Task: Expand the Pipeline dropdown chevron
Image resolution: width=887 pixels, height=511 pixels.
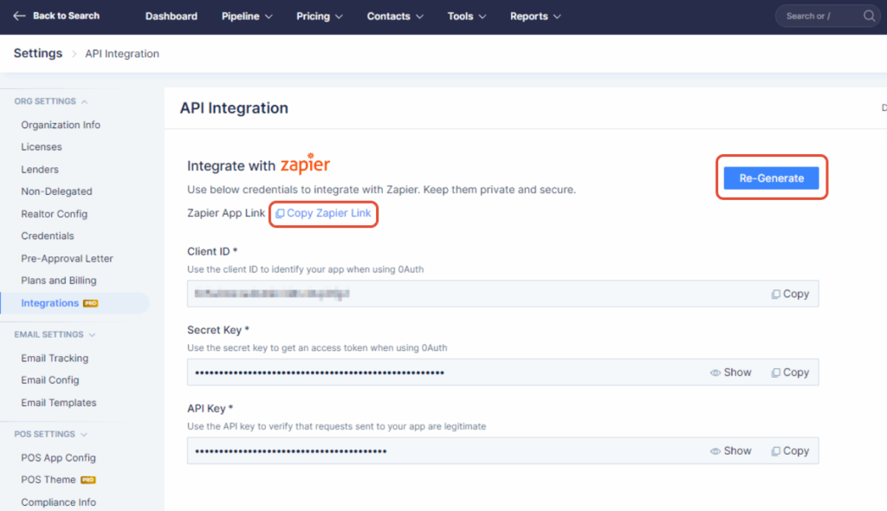Action: point(269,17)
